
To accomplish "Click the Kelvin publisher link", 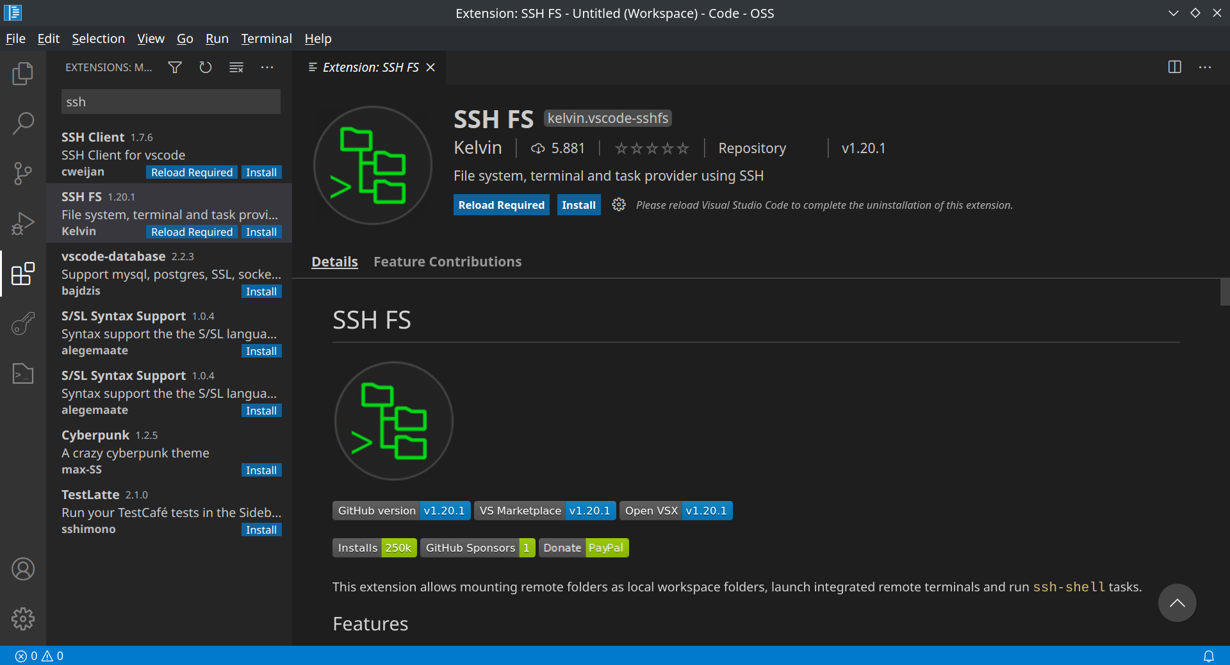I will point(477,148).
